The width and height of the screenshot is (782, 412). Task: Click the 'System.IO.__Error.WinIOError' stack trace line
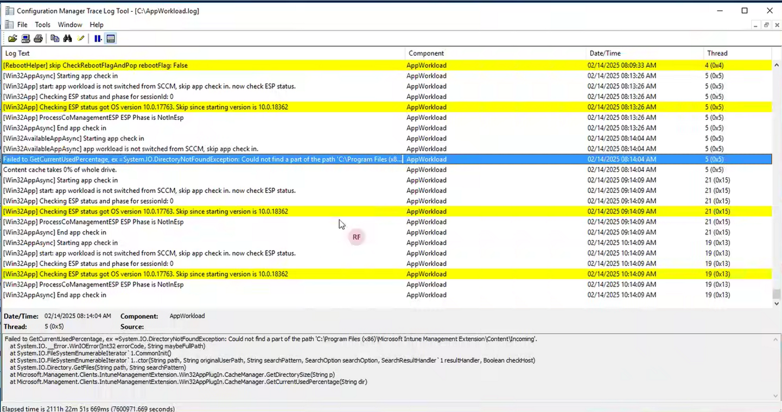pos(108,346)
